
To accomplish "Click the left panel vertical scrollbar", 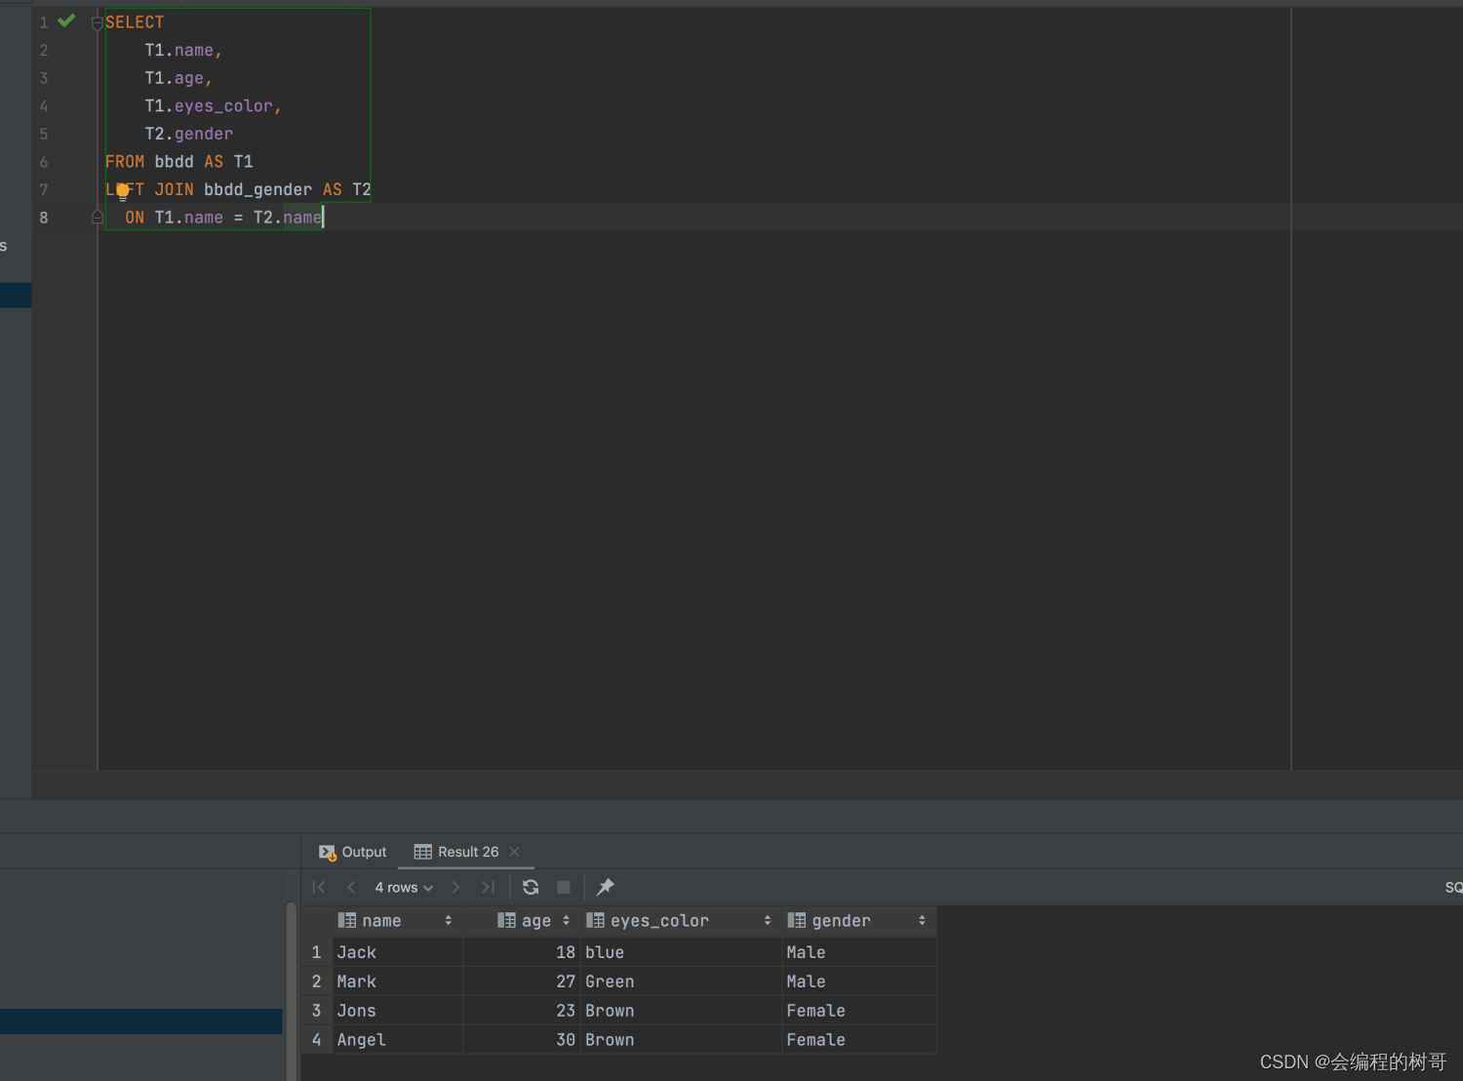I will click(x=291, y=990).
